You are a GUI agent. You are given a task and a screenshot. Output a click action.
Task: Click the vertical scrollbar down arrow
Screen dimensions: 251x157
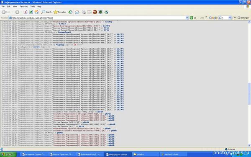click(249, 145)
